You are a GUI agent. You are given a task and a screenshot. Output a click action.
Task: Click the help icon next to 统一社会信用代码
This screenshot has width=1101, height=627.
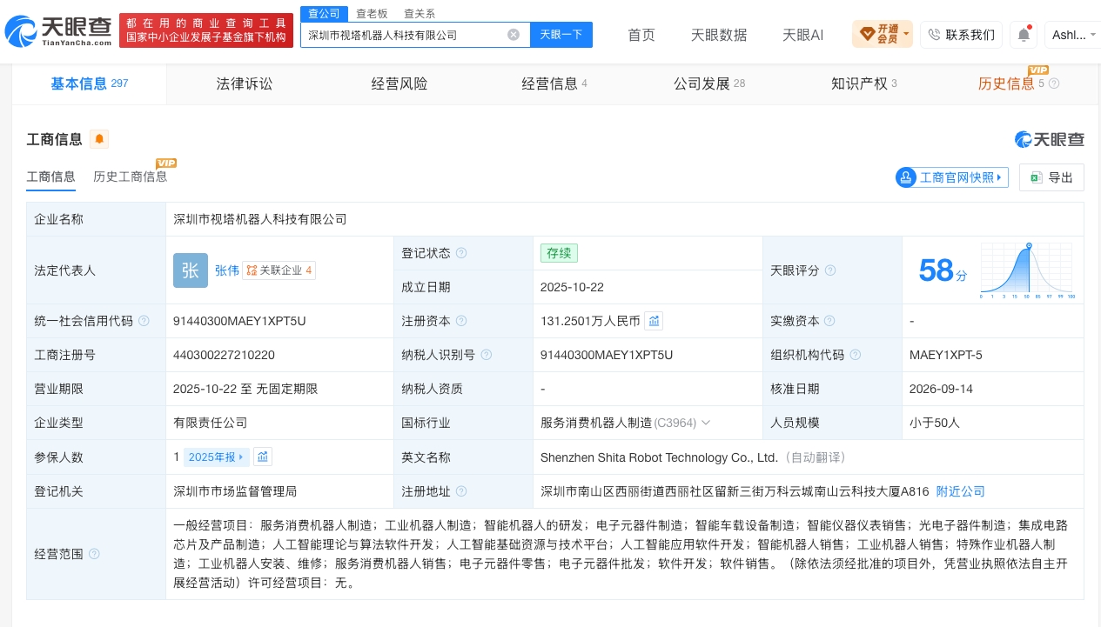click(143, 321)
